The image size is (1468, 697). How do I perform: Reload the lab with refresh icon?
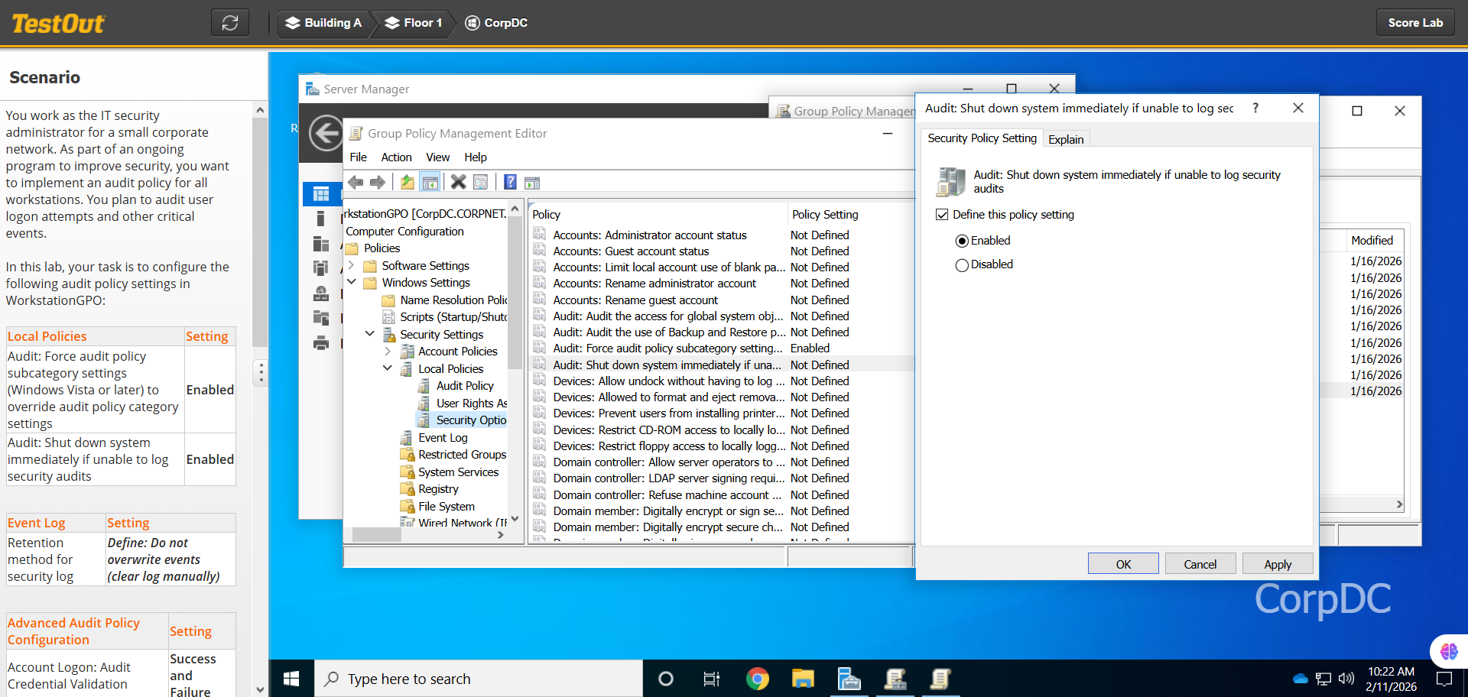[230, 23]
